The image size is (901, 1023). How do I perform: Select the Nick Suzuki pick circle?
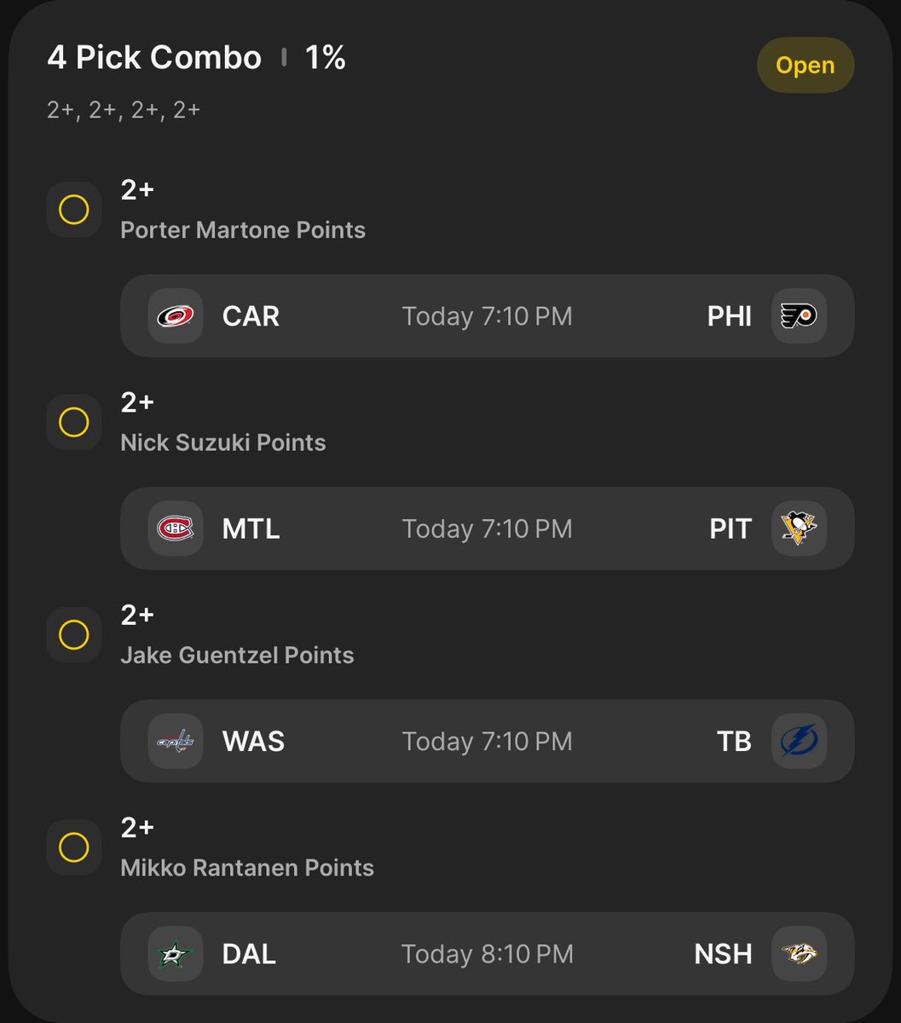tap(74, 422)
